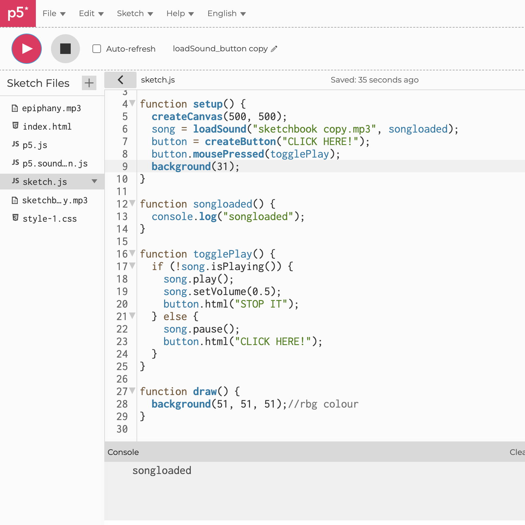
Task: Click the document icon for sketchb…y.mp3
Action: point(15,200)
